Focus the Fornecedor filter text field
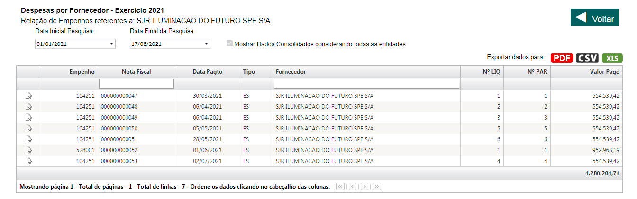The height and width of the screenshot is (199, 637). click(x=366, y=84)
